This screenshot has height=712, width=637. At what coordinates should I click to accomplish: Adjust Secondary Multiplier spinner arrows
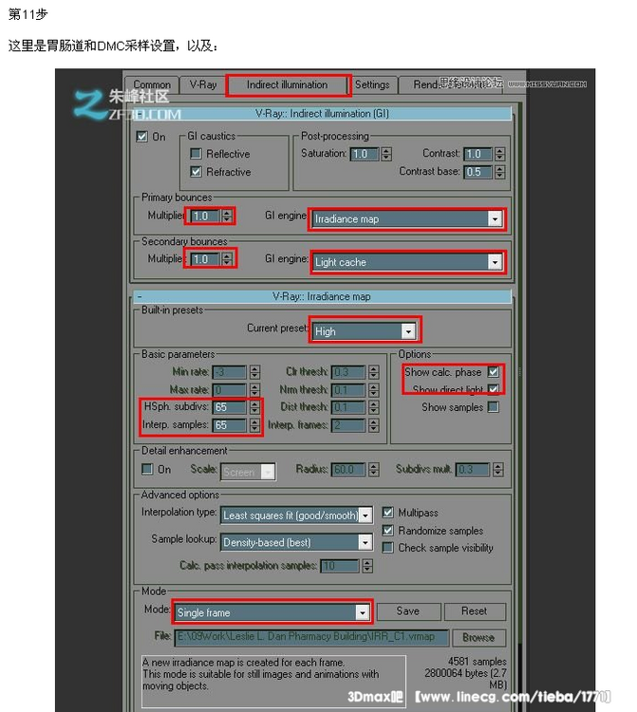pyautogui.click(x=227, y=259)
